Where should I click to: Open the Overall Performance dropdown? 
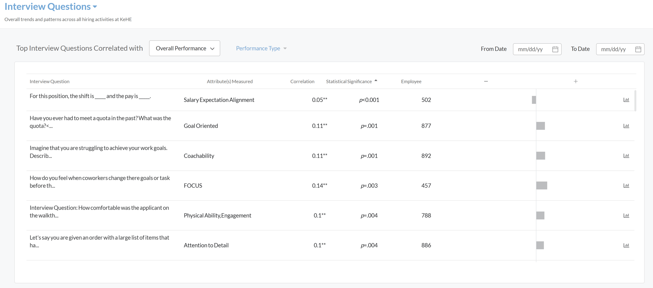click(x=184, y=48)
